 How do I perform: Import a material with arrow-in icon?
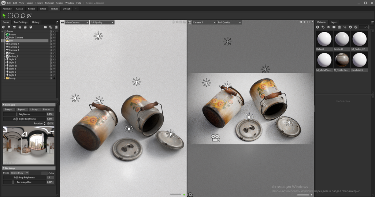[x=350, y=27]
